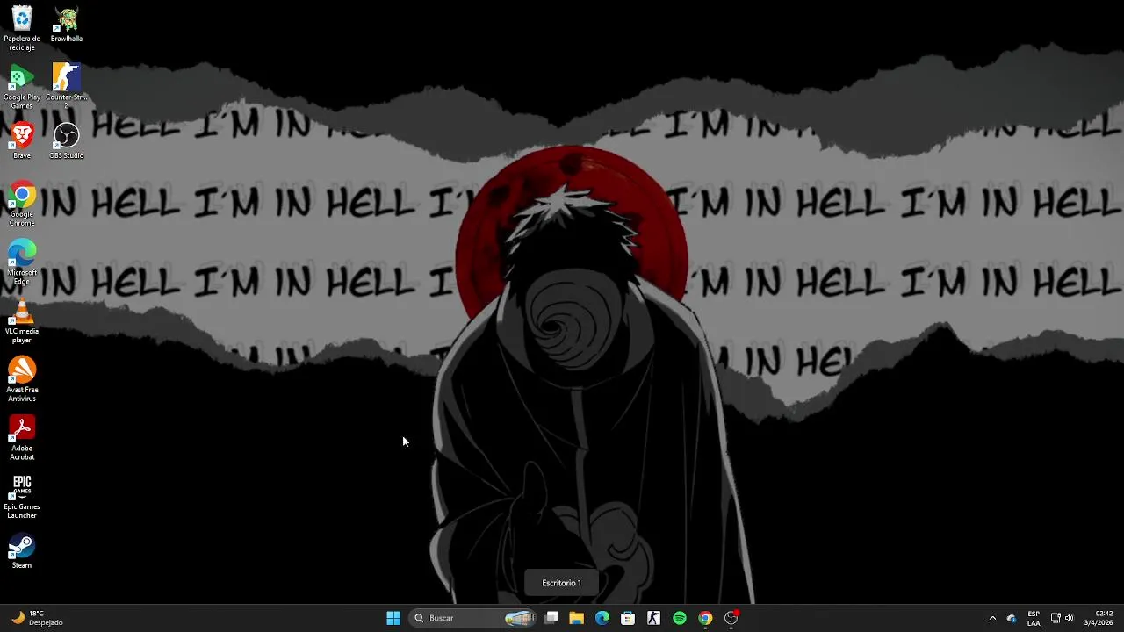Select the Epic Games Launcher shortcut

pyautogui.click(x=22, y=497)
